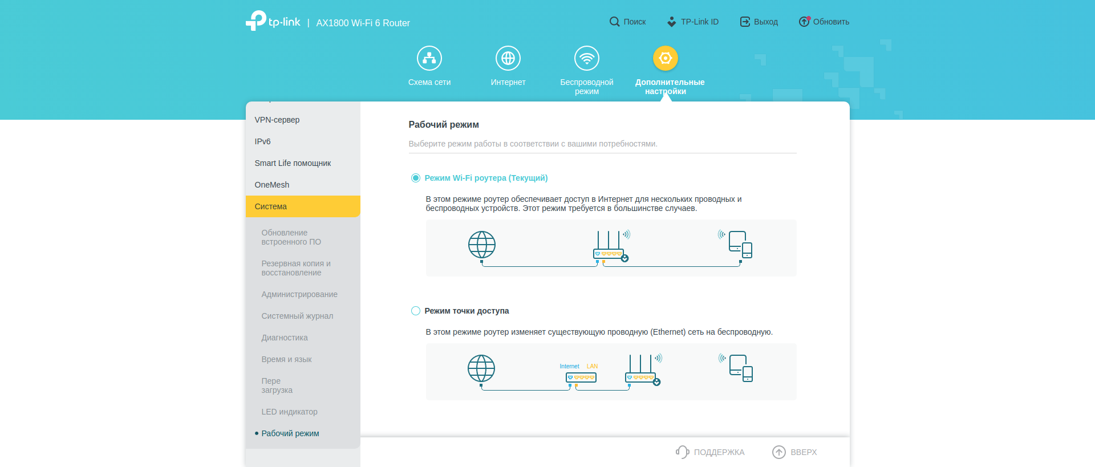Open the OneMesh sidebar item

pos(272,185)
